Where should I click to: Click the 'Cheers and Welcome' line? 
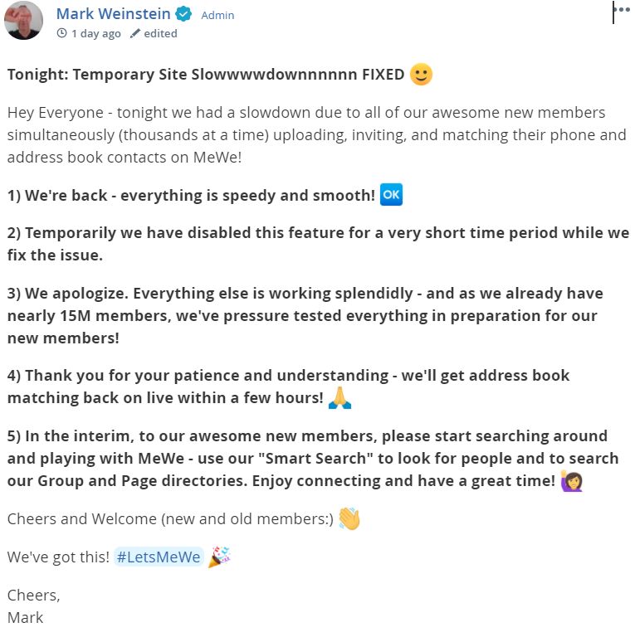(170, 518)
